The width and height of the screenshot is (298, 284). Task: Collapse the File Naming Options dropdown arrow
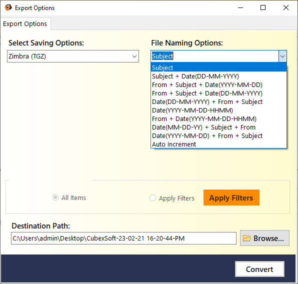[x=282, y=56]
